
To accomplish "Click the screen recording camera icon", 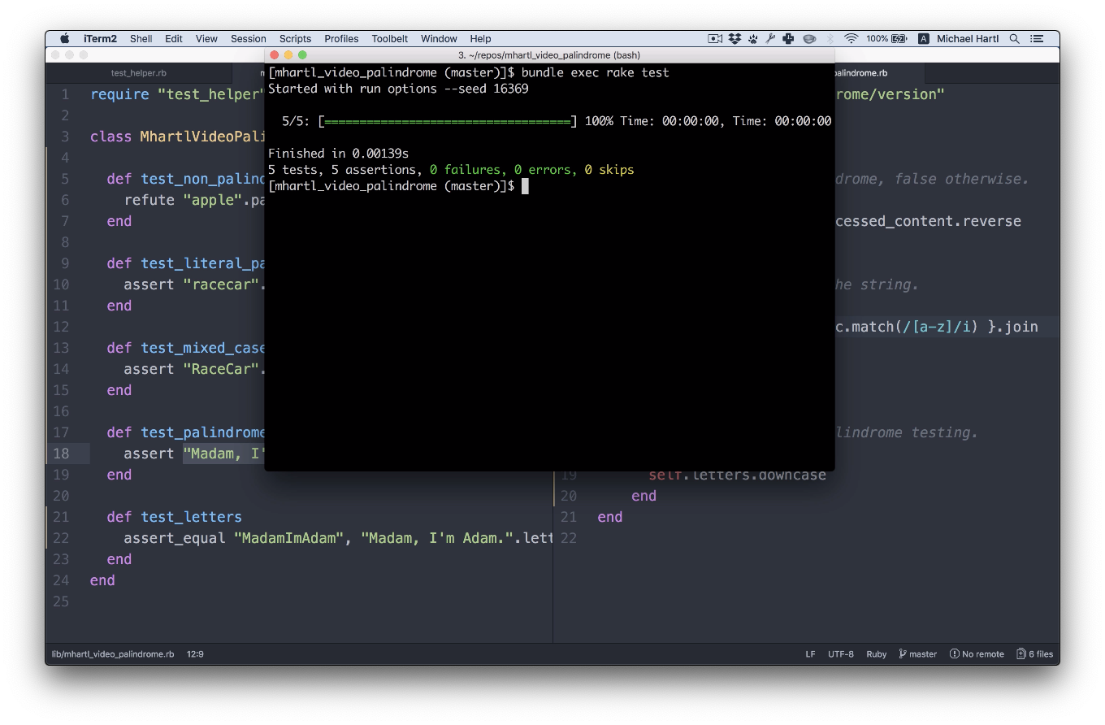I will pyautogui.click(x=715, y=38).
